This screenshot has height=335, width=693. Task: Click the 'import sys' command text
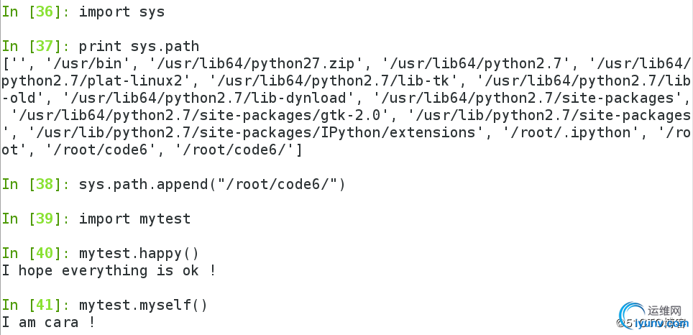point(121,12)
